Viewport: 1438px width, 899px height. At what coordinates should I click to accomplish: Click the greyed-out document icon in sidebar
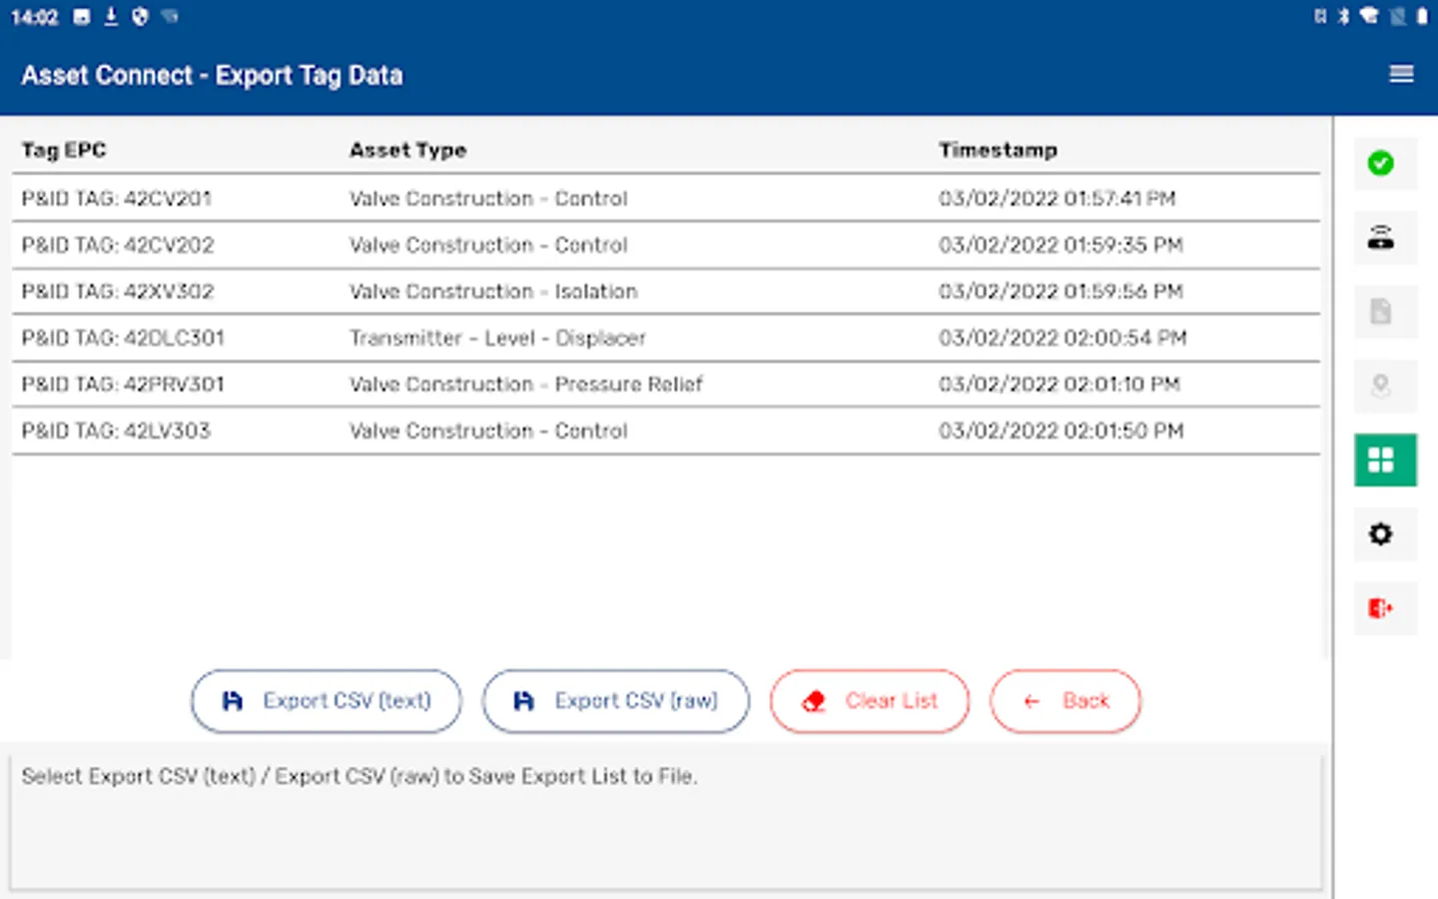1381,312
